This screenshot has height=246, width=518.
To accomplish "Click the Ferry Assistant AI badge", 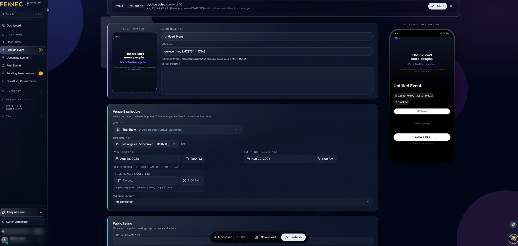I will tap(41, 212).
